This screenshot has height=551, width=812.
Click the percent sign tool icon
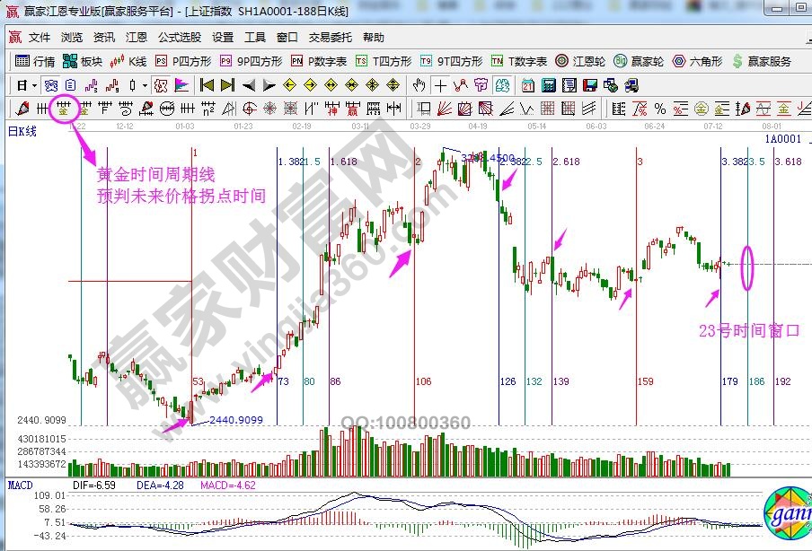coord(660,109)
